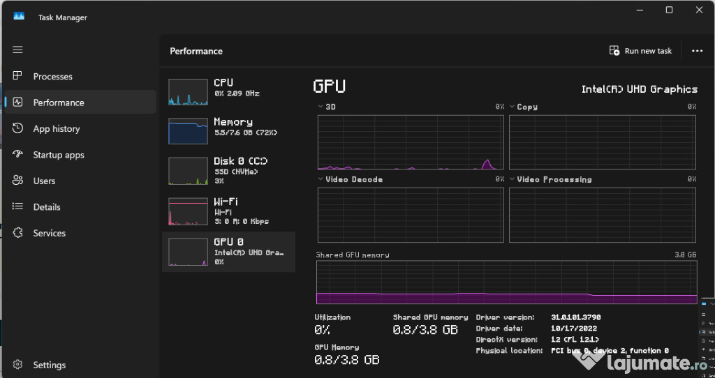715x378 pixels.
Task: Click the Services puzzle icon
Action: coord(18,233)
